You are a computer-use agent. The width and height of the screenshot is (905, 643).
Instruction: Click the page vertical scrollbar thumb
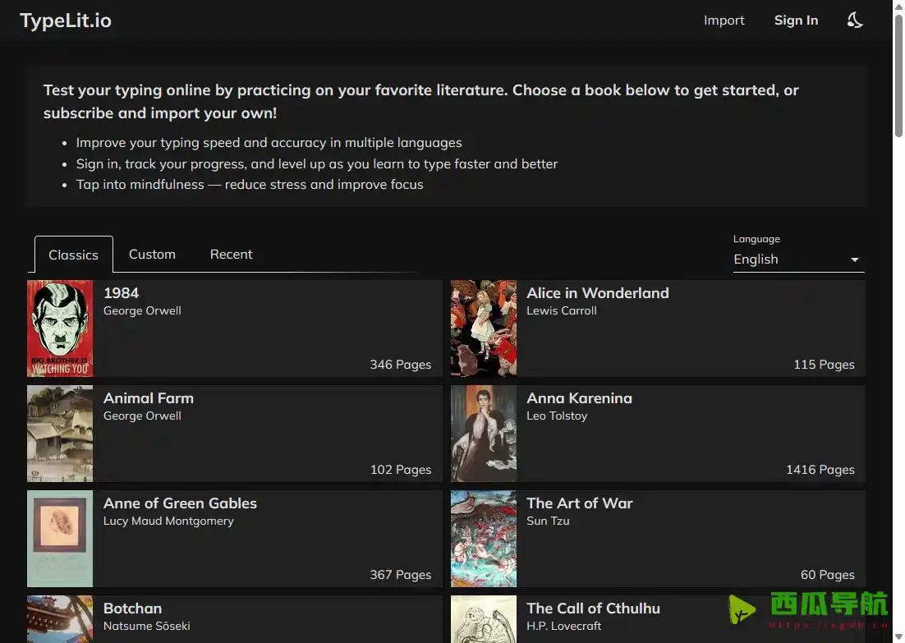[898, 75]
